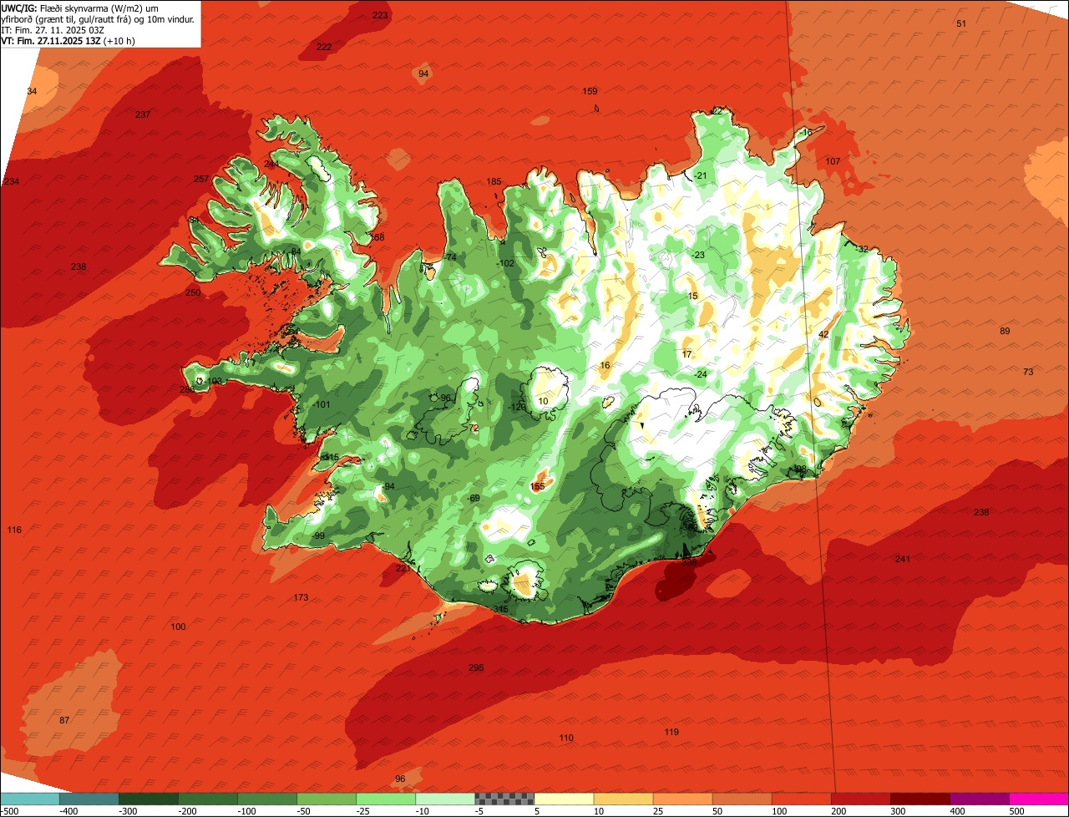
Task: Pick the -23 value in northeast Iceland
Action: tap(698, 255)
